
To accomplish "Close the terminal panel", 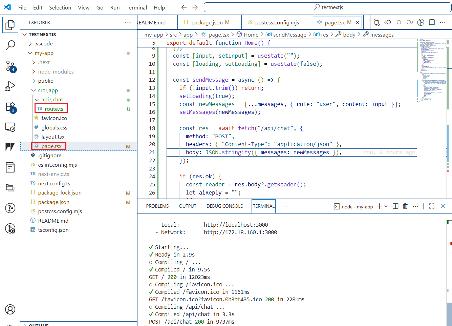I will click(443, 206).
